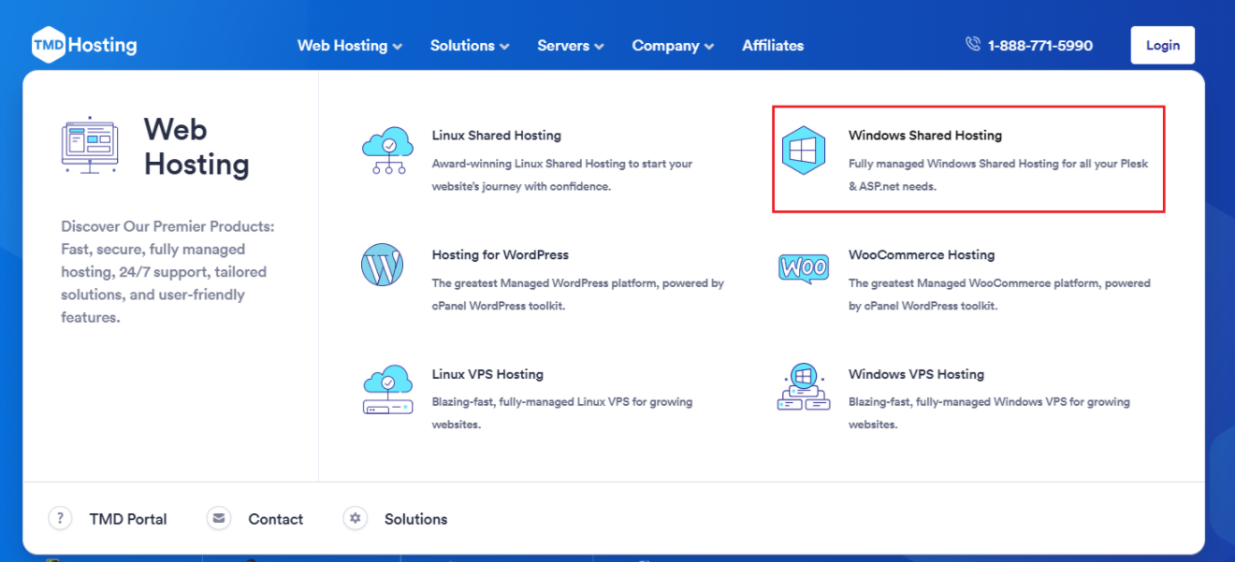The width and height of the screenshot is (1235, 562).
Task: Click the WordPress logo icon
Action: pyautogui.click(x=382, y=266)
